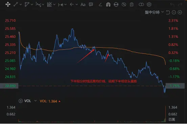The width and height of the screenshot is (187, 124).
Task: Click the overlapping circles compare icon
Action: pos(141,4)
